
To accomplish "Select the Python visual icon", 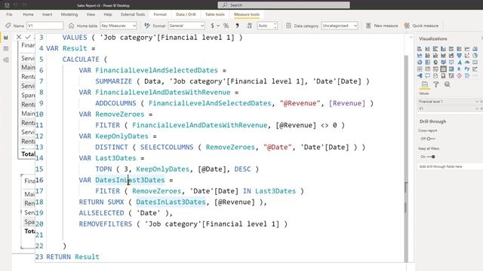I will (x=467, y=69).
